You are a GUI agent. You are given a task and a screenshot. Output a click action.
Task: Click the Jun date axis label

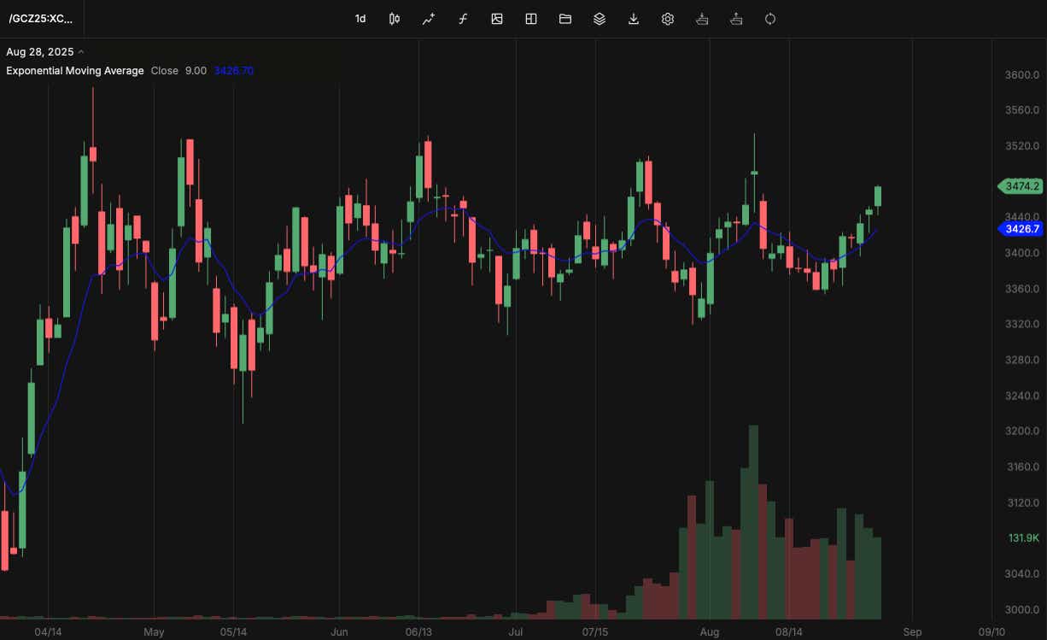[339, 632]
